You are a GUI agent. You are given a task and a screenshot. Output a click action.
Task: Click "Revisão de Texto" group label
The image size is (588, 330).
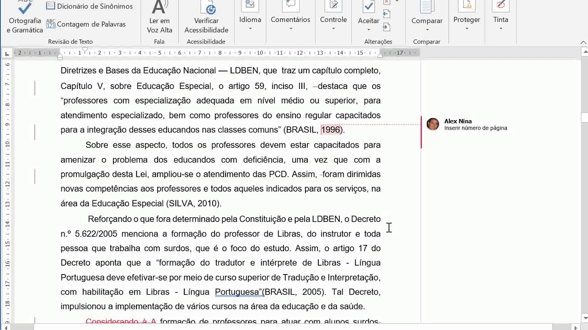tap(70, 42)
